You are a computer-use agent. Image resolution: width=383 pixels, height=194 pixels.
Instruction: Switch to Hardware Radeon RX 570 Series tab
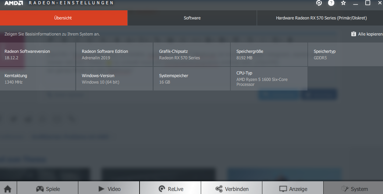(x=320, y=18)
